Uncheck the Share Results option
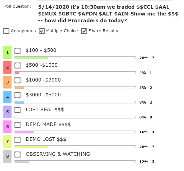The height and width of the screenshot is (171, 184). point(84,31)
